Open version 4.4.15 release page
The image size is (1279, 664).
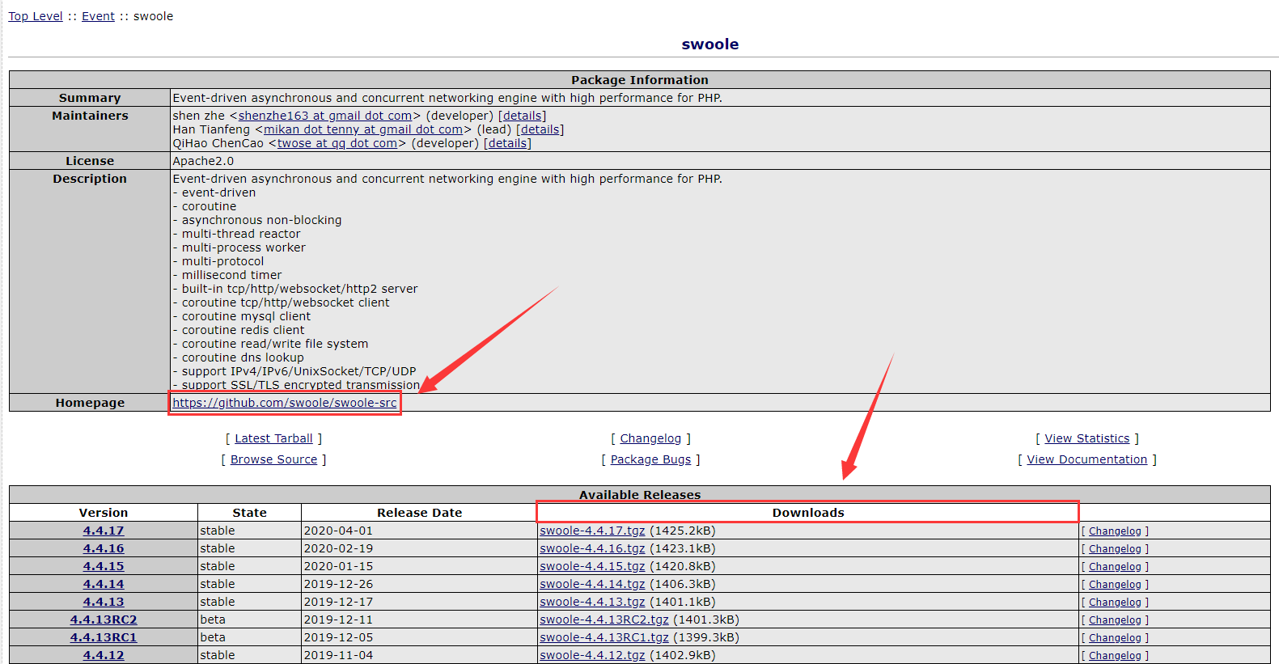pyautogui.click(x=104, y=566)
